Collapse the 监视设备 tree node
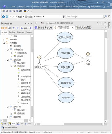The width and height of the screenshot is (112, 134). (8, 60)
